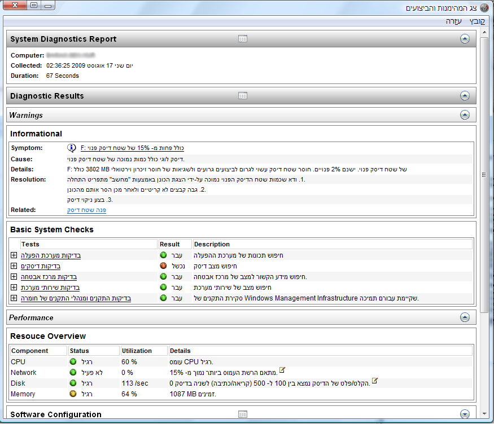
Task: Click the table icon in Diagnostic Results header
Action: coord(243,96)
